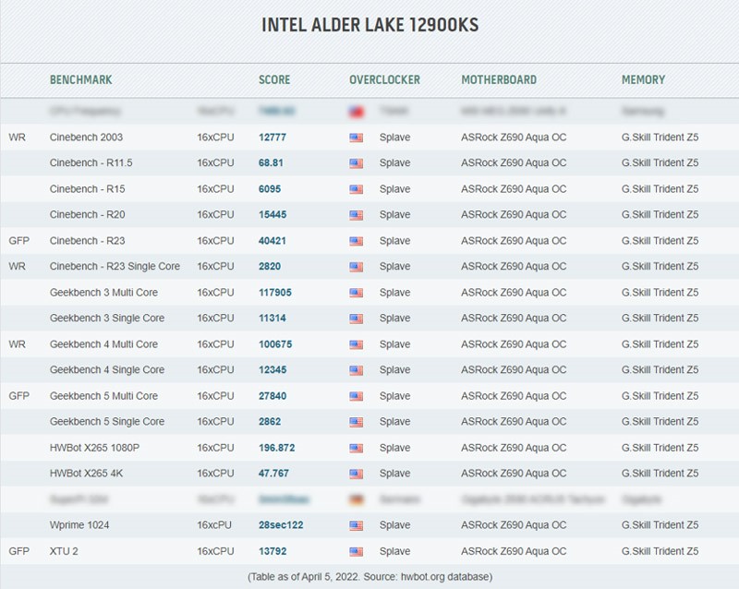Open the 40421 score for Cinebench R23
739x589 pixels.
(x=273, y=241)
